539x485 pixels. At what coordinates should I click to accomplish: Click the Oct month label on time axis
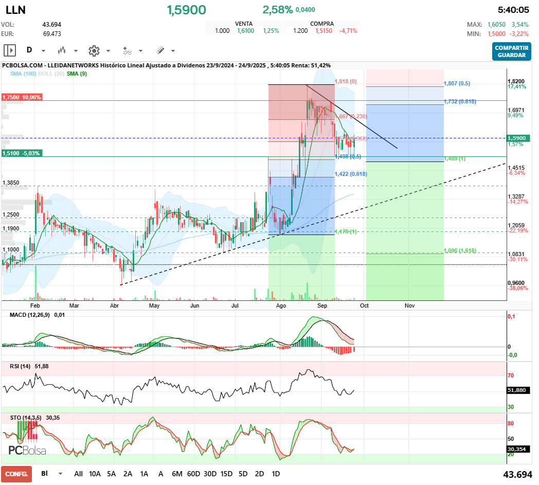click(x=364, y=306)
